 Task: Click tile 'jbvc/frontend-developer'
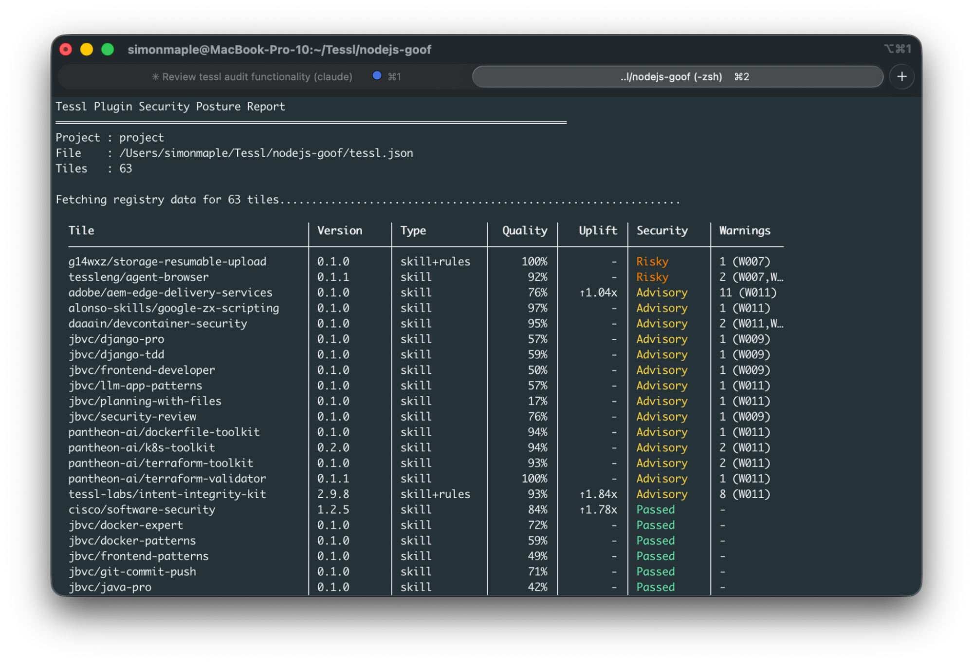point(142,370)
